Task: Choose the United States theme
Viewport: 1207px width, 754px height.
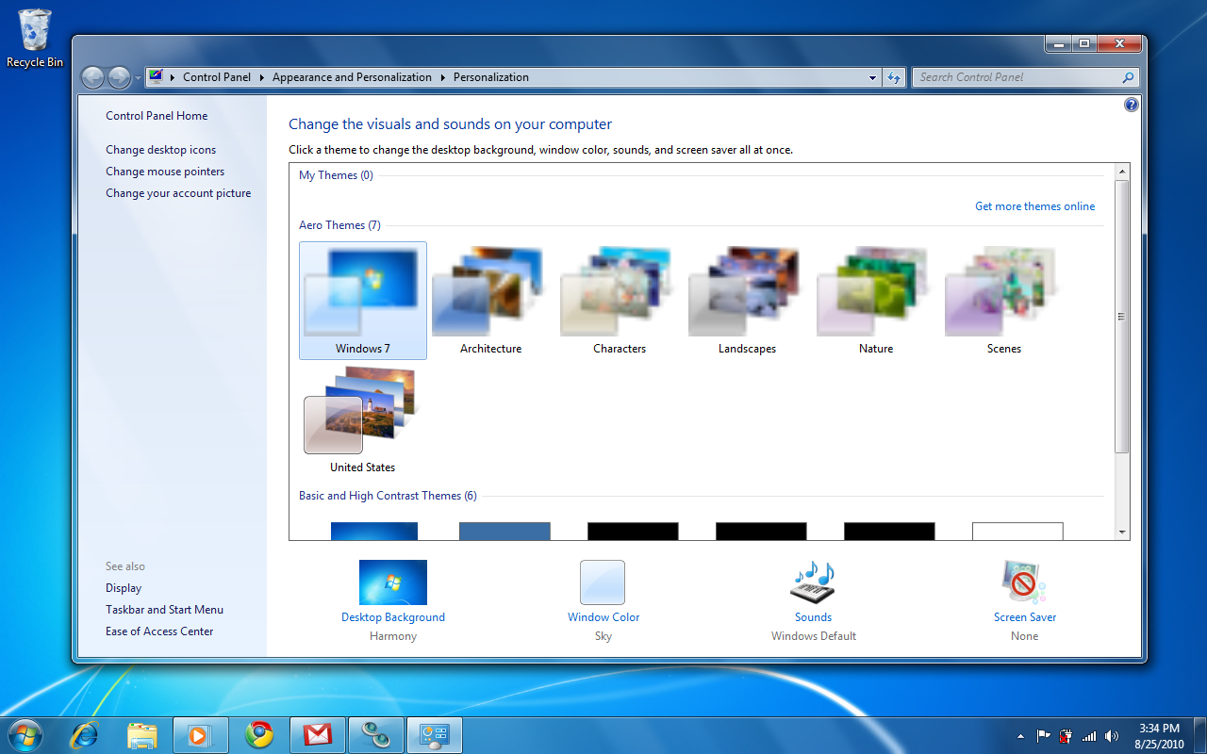Action: coord(363,420)
